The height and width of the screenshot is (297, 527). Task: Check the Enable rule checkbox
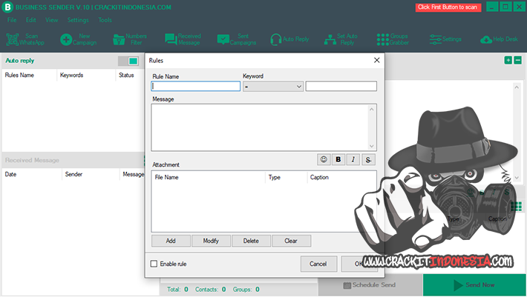tap(154, 264)
